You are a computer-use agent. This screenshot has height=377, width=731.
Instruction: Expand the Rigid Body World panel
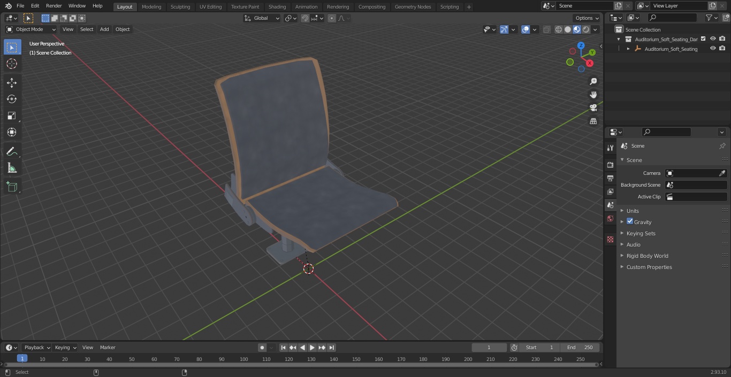(x=647, y=256)
